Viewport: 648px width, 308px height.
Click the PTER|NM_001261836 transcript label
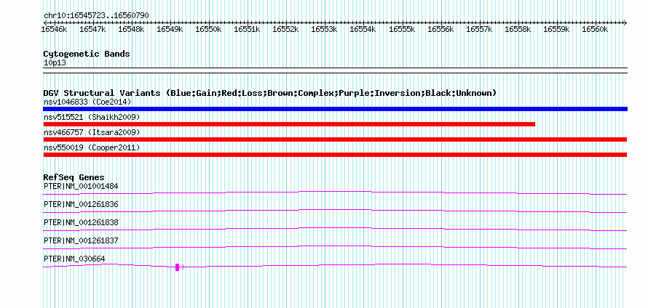coord(81,204)
